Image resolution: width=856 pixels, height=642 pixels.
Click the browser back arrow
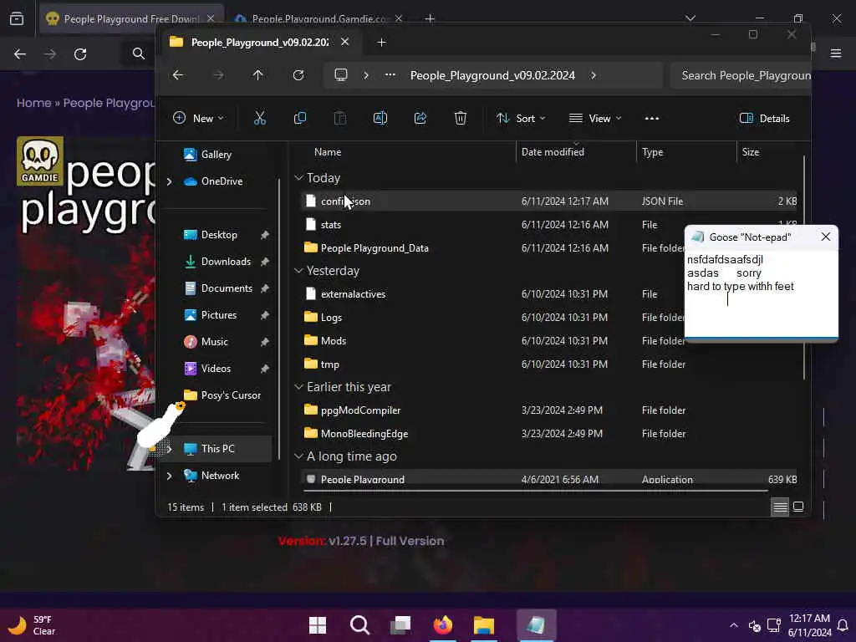tap(20, 54)
